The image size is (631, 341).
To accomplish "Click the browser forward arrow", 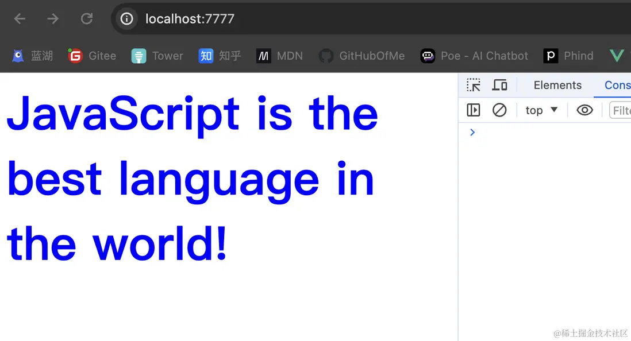I will click(x=53, y=19).
